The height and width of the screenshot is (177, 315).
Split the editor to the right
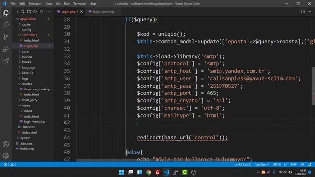pyautogui.click(x=303, y=12)
